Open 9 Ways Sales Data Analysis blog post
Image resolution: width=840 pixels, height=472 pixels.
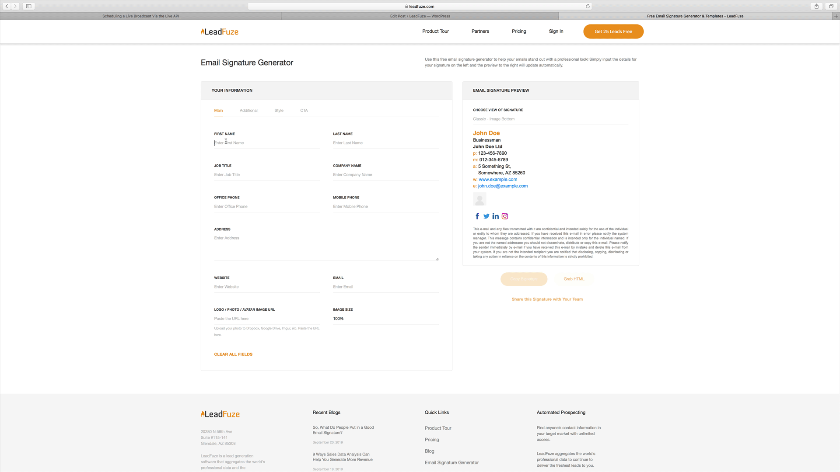point(342,457)
